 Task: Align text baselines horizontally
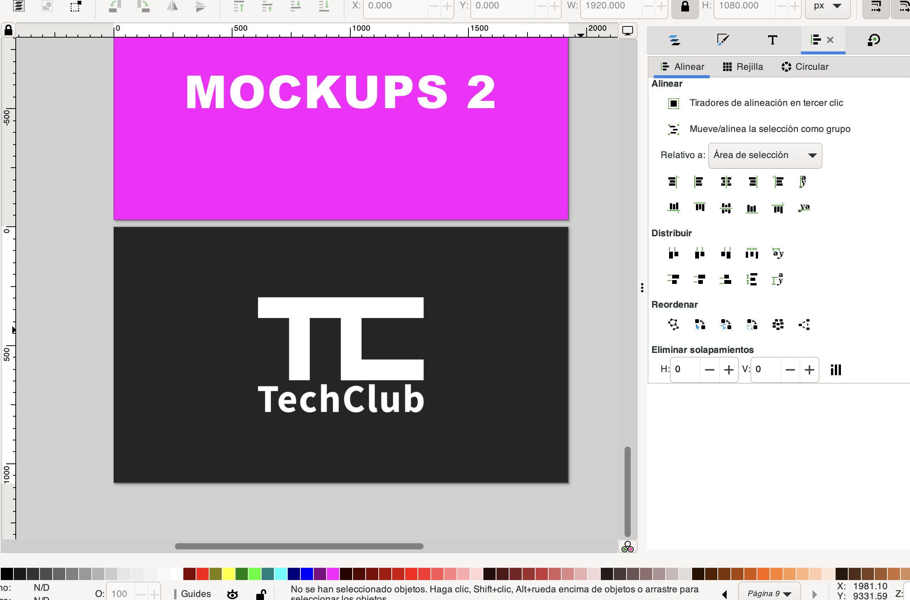click(804, 208)
